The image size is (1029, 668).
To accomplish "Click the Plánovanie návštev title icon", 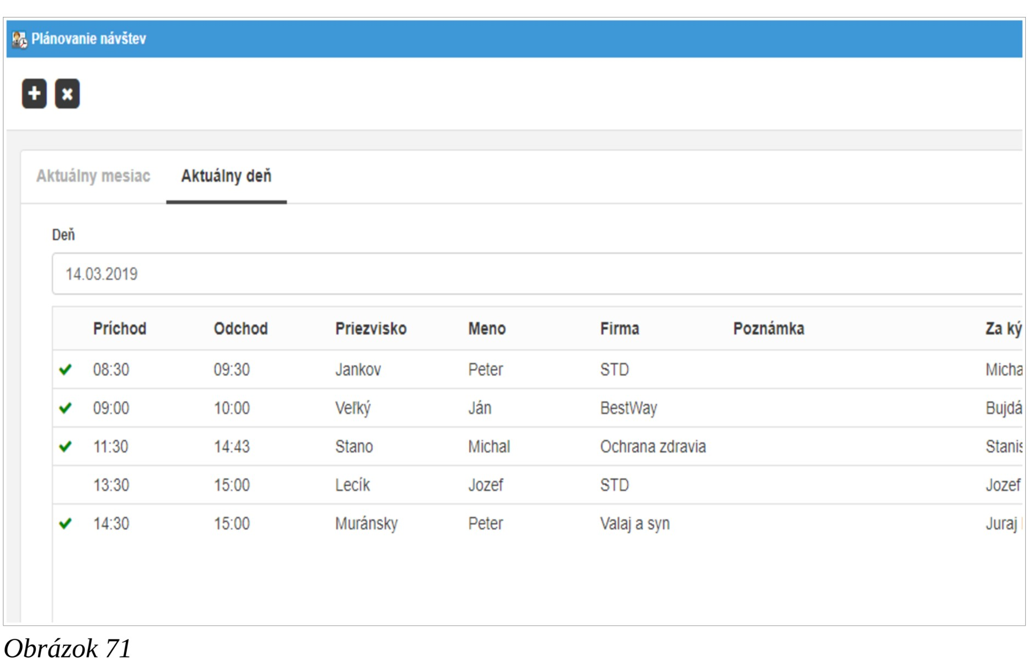I will click(x=19, y=39).
